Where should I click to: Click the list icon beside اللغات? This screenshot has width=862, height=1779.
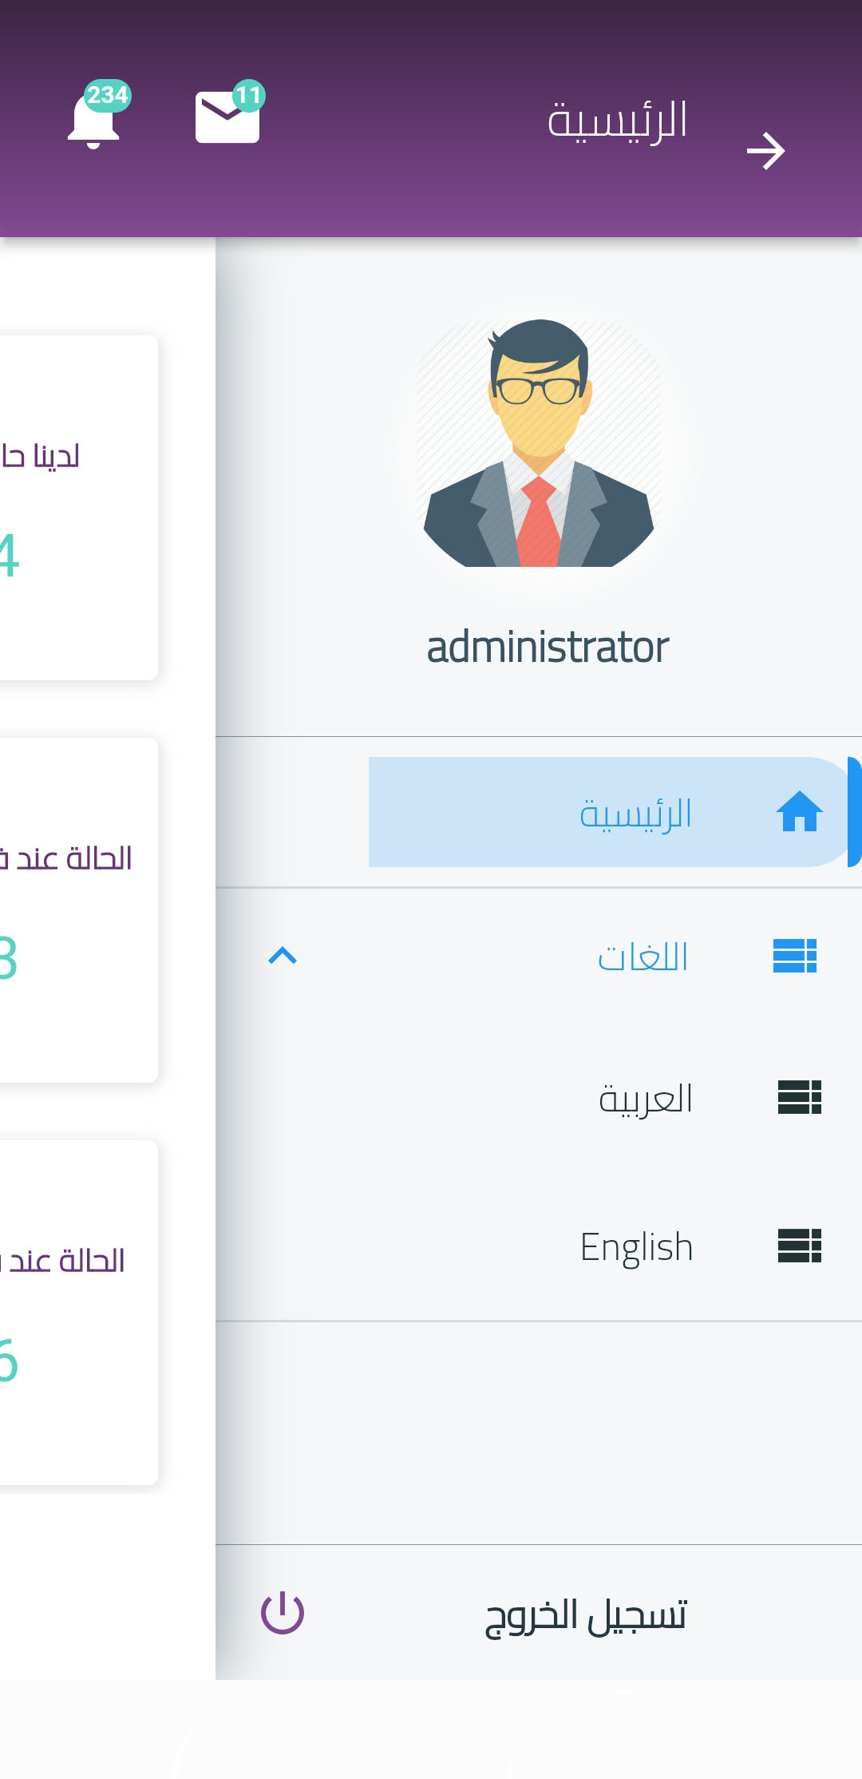pyautogui.click(x=794, y=956)
